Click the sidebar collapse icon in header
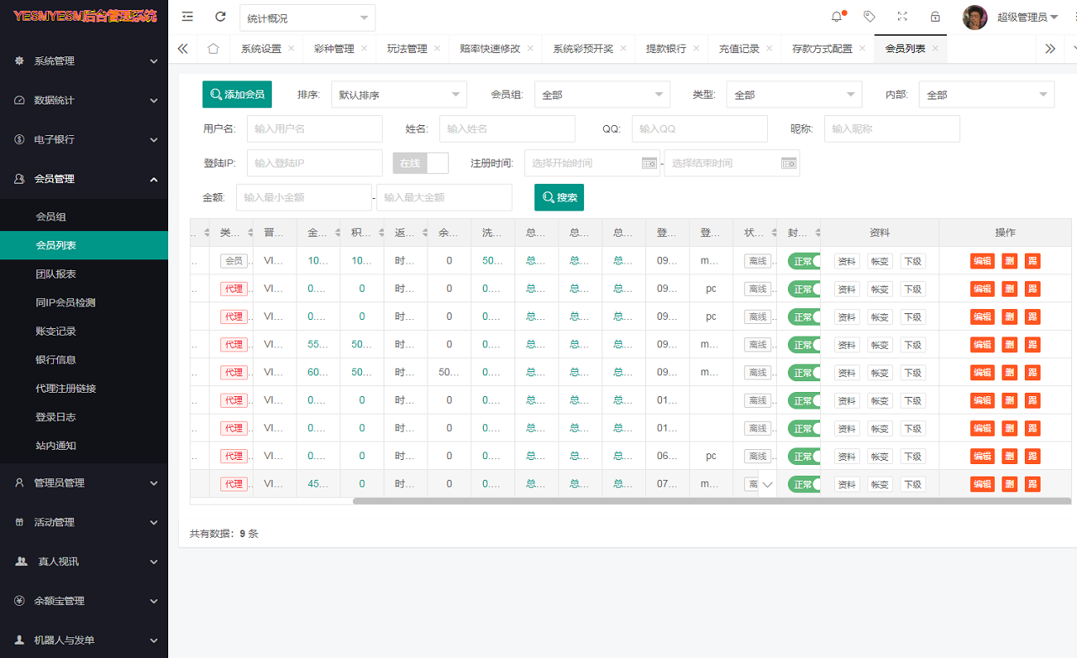1077x658 pixels. [187, 17]
